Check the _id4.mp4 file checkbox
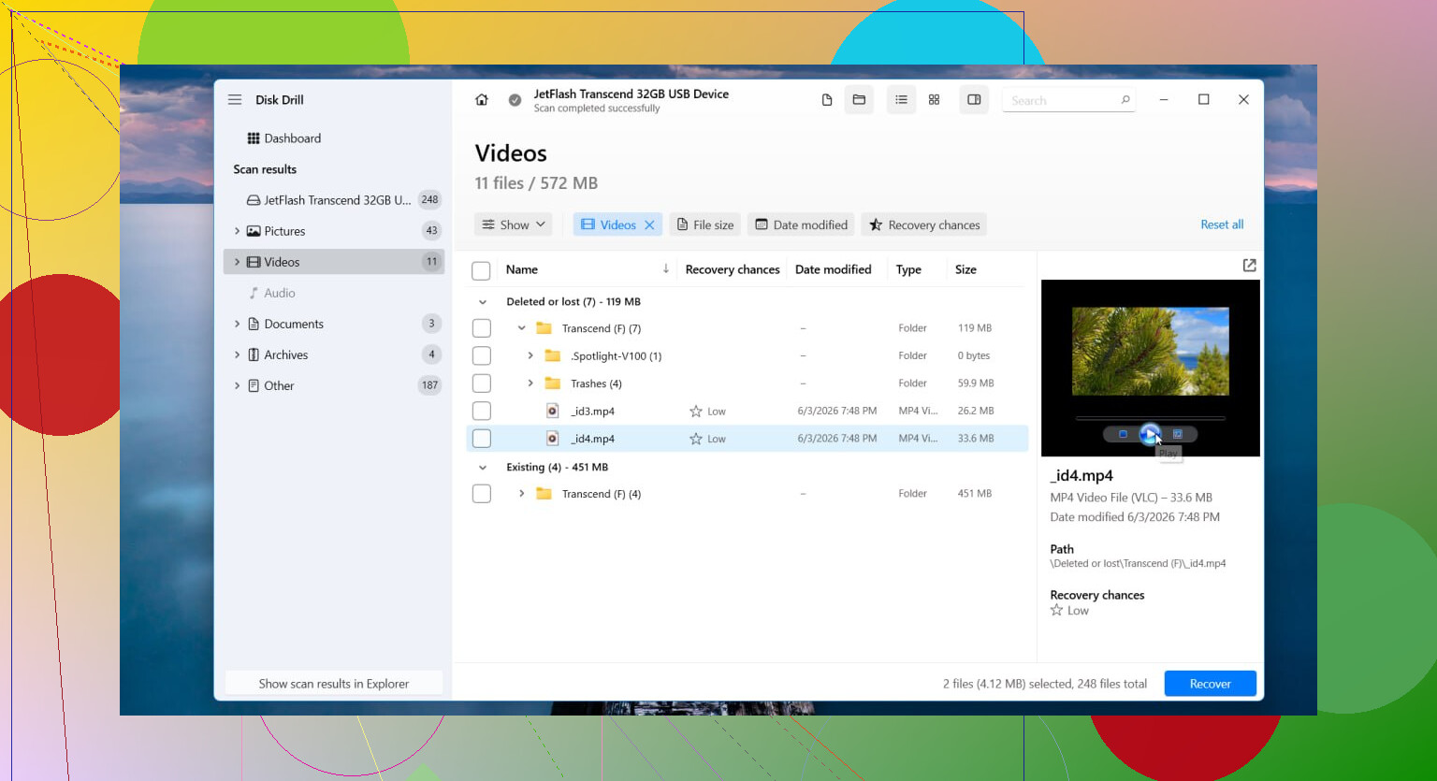1437x781 pixels. point(482,439)
